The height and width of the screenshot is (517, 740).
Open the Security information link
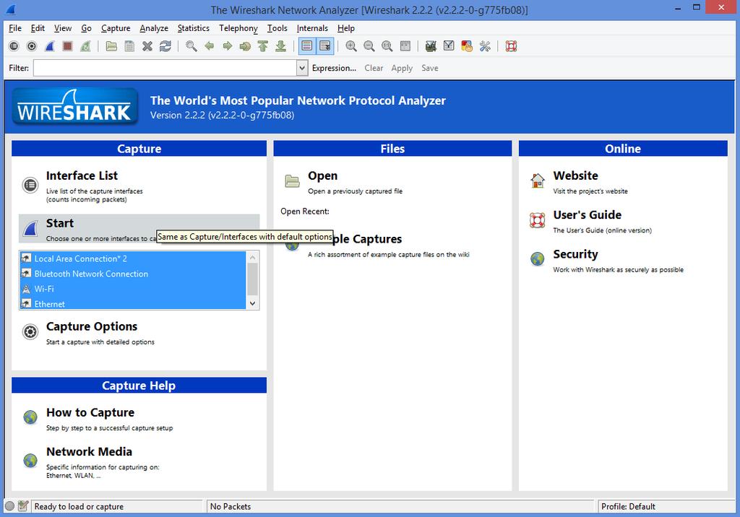pos(575,254)
